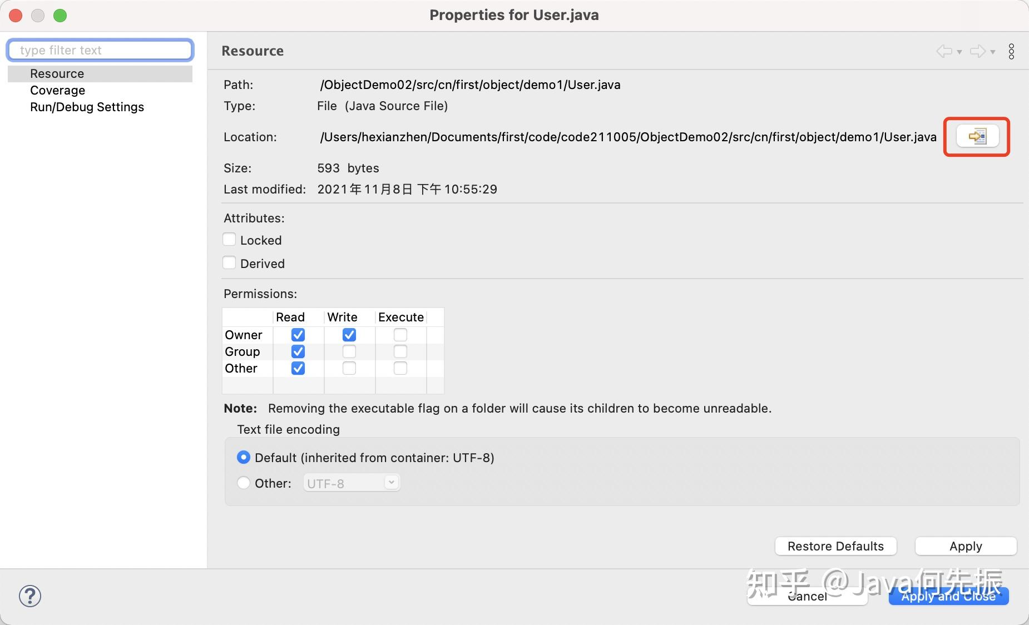
Task: Uncheck Other Read permission
Action: coord(298,368)
